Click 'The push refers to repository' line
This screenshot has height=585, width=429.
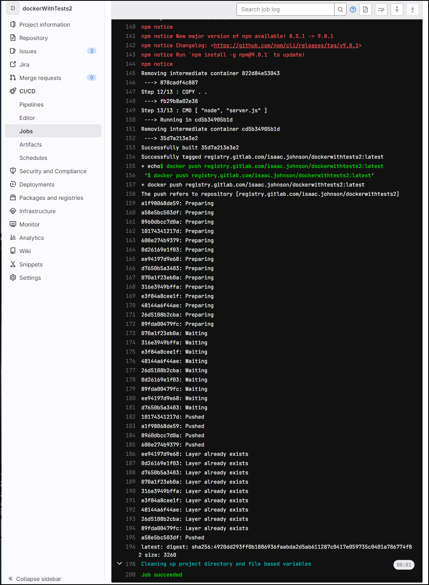point(270,194)
